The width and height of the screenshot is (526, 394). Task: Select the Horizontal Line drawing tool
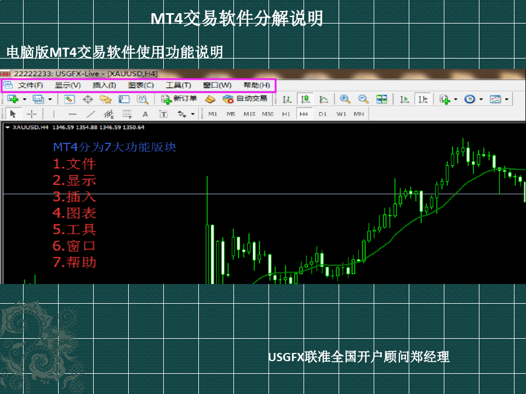[72, 114]
